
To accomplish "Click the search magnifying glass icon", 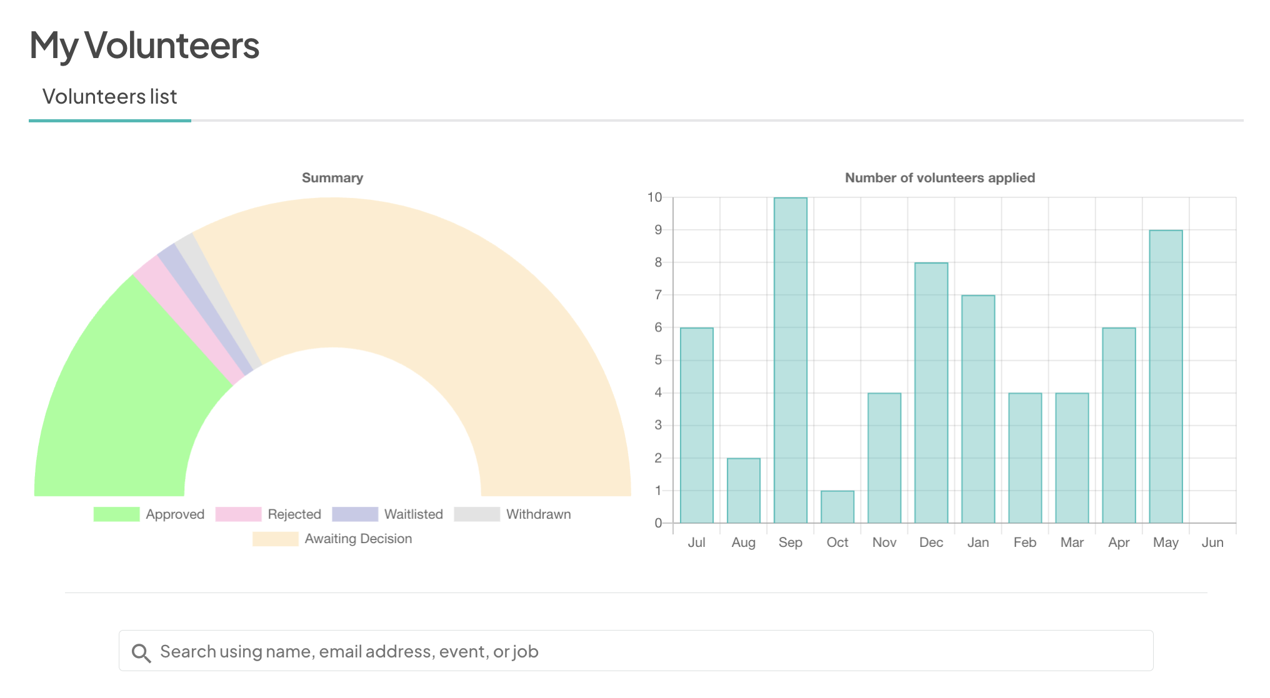I will 142,652.
